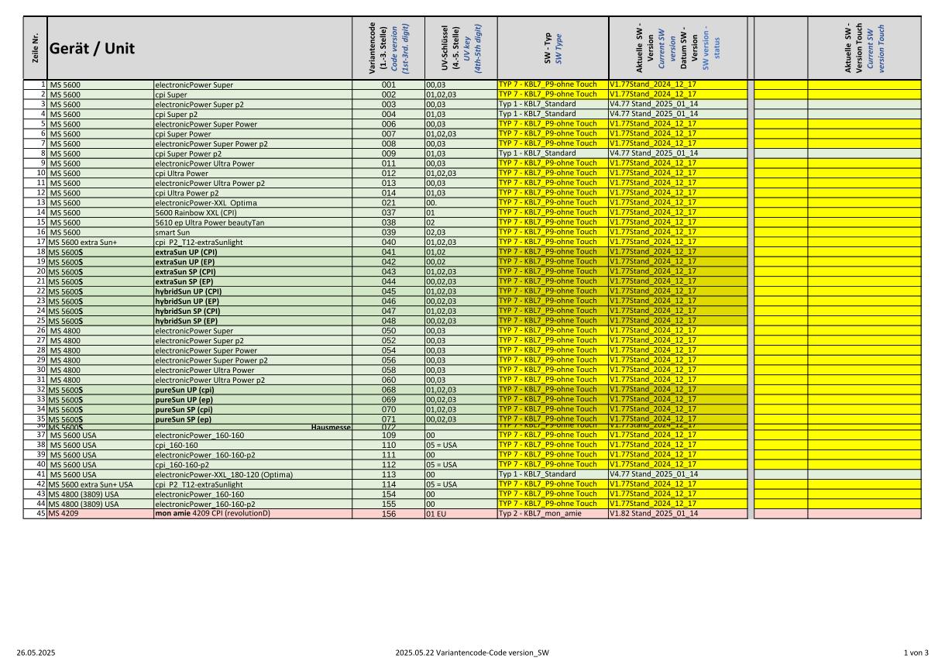Select the "cpi Ultra Power p2" cell
Image resolution: width=945 pixels, height=668 pixels.
click(x=254, y=193)
